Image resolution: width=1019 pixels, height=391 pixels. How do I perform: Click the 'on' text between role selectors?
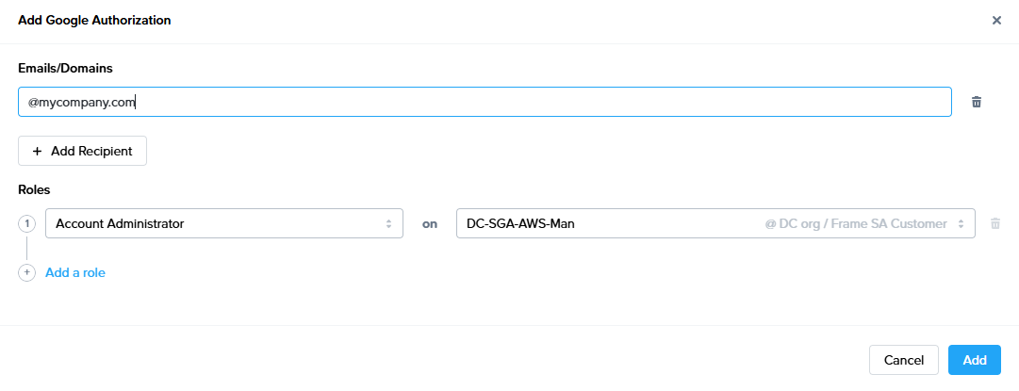pyautogui.click(x=430, y=224)
